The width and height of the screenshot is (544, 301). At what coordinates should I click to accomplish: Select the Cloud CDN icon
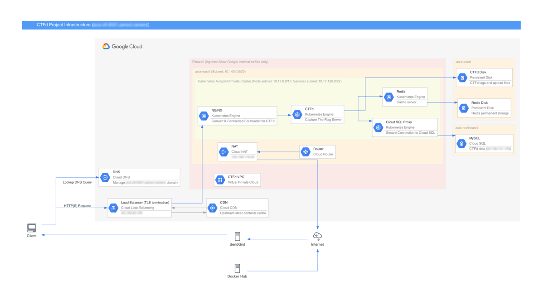pyautogui.click(x=212, y=208)
